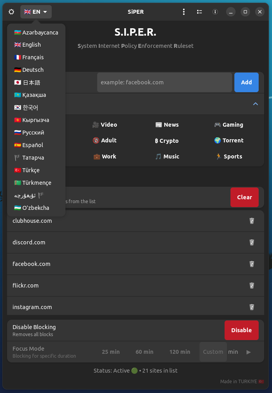The width and height of the screenshot is (272, 393).
Task: Click the list view icon in header
Action: pyautogui.click(x=199, y=12)
